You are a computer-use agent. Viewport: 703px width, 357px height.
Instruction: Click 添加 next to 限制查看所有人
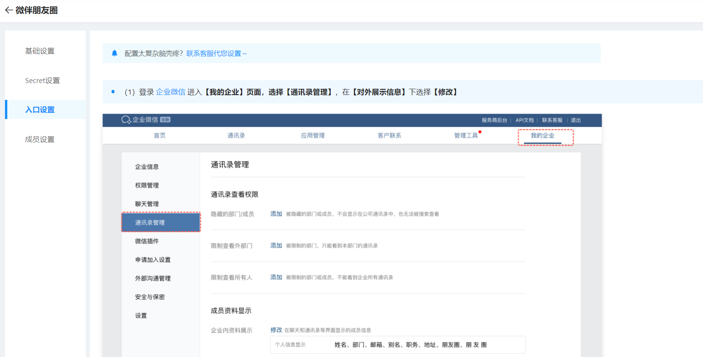click(276, 277)
